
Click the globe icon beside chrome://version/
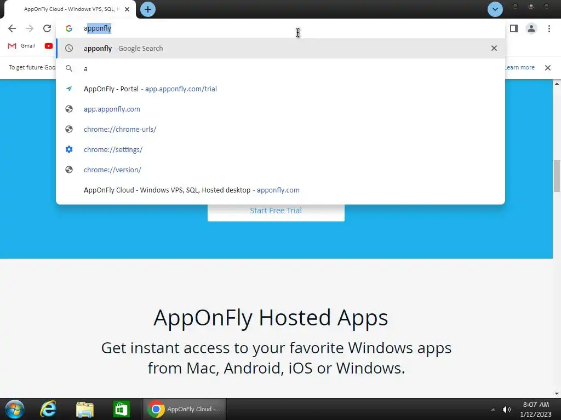[x=69, y=170]
